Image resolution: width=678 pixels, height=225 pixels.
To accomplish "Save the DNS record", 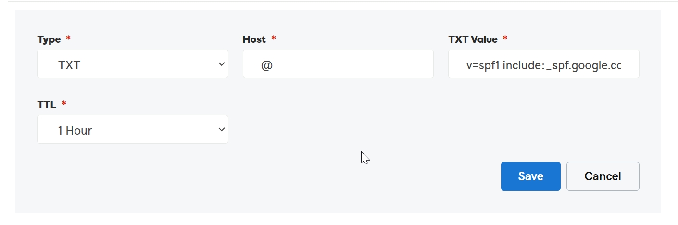I will [x=531, y=176].
